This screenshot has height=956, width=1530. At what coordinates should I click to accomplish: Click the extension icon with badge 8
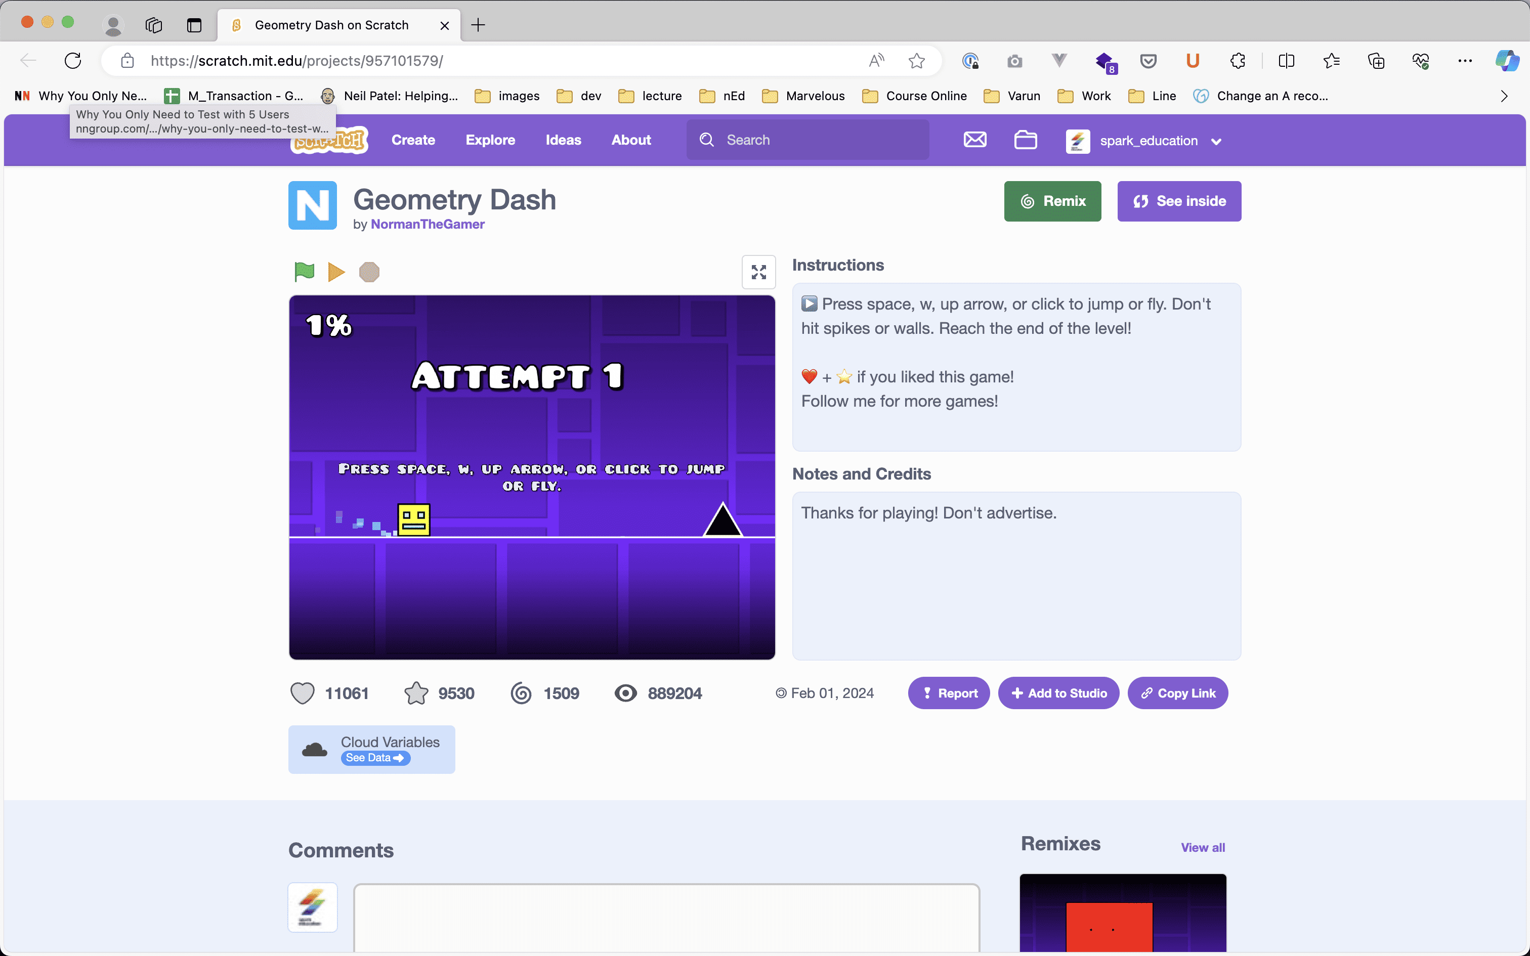pyautogui.click(x=1106, y=62)
